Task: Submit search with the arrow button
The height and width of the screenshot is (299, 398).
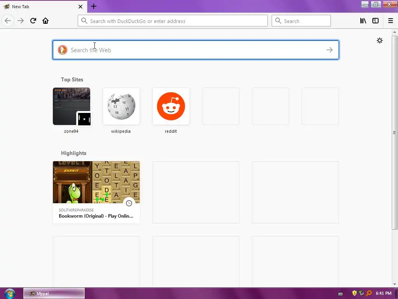Action: pyautogui.click(x=330, y=50)
